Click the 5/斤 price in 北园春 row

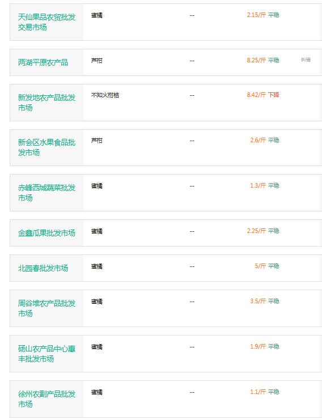pos(260,266)
